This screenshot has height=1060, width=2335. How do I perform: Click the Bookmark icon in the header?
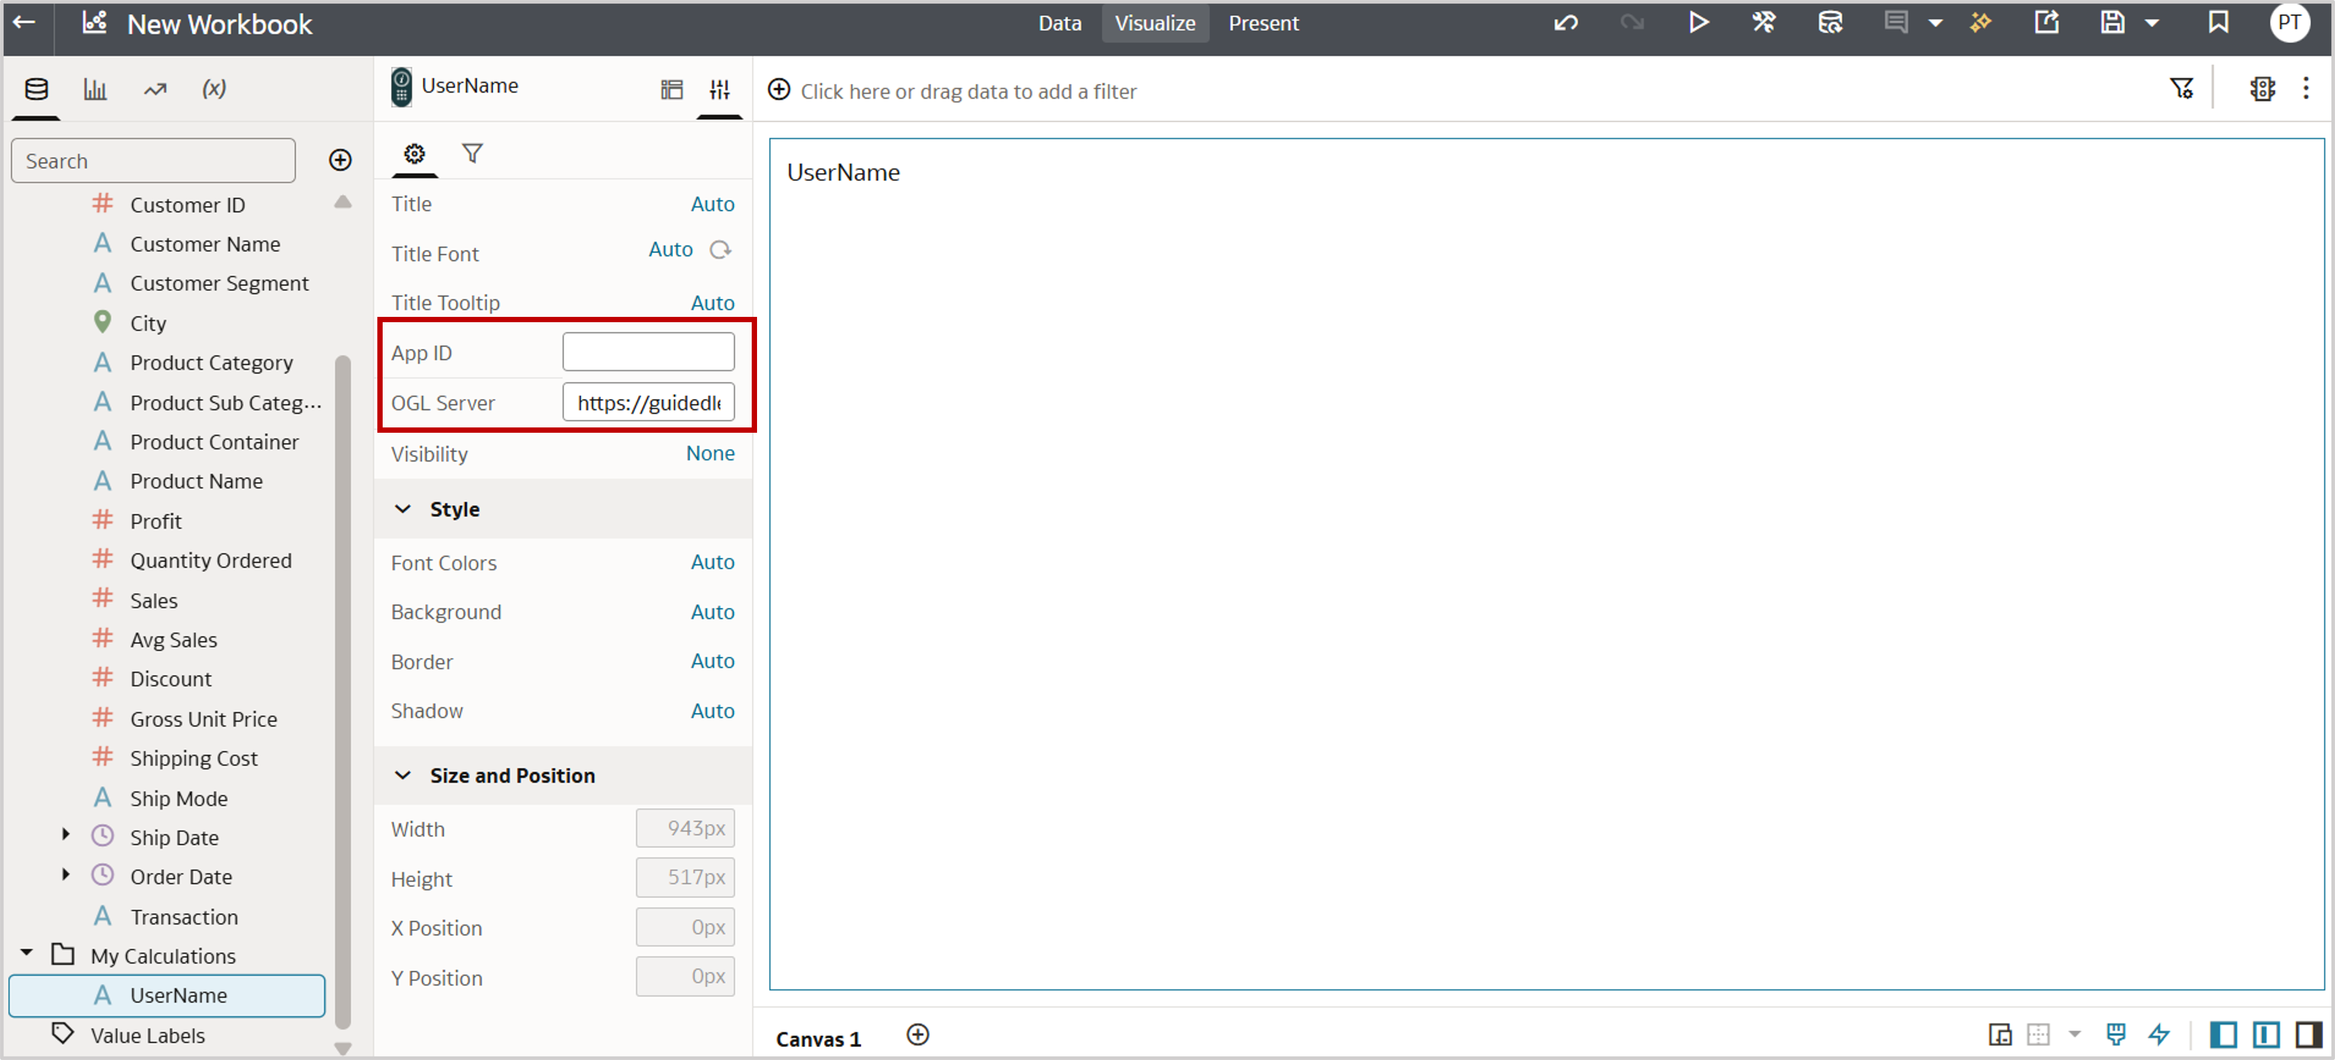coord(2218,22)
